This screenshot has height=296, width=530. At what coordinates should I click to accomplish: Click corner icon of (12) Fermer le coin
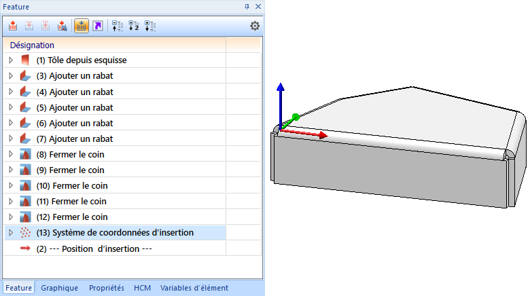[x=25, y=217]
